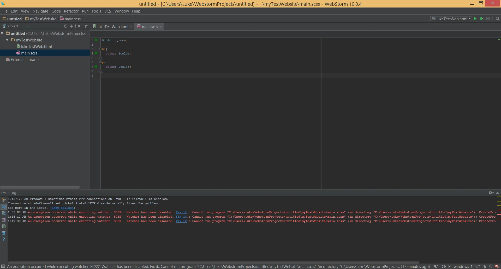Hide the Project panel with the pin-left icon
Screen dimensions: 501x269
[86, 26]
